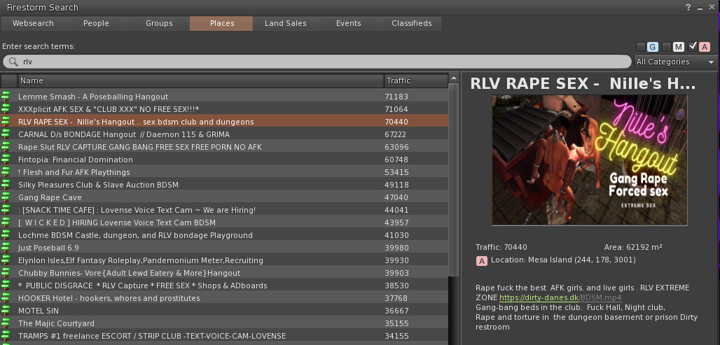
Task: Minimize the Firestorm Search window
Action: point(700,8)
